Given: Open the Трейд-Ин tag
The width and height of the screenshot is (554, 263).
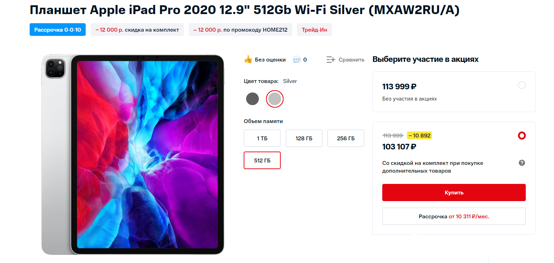Looking at the screenshot, I should 314,30.
